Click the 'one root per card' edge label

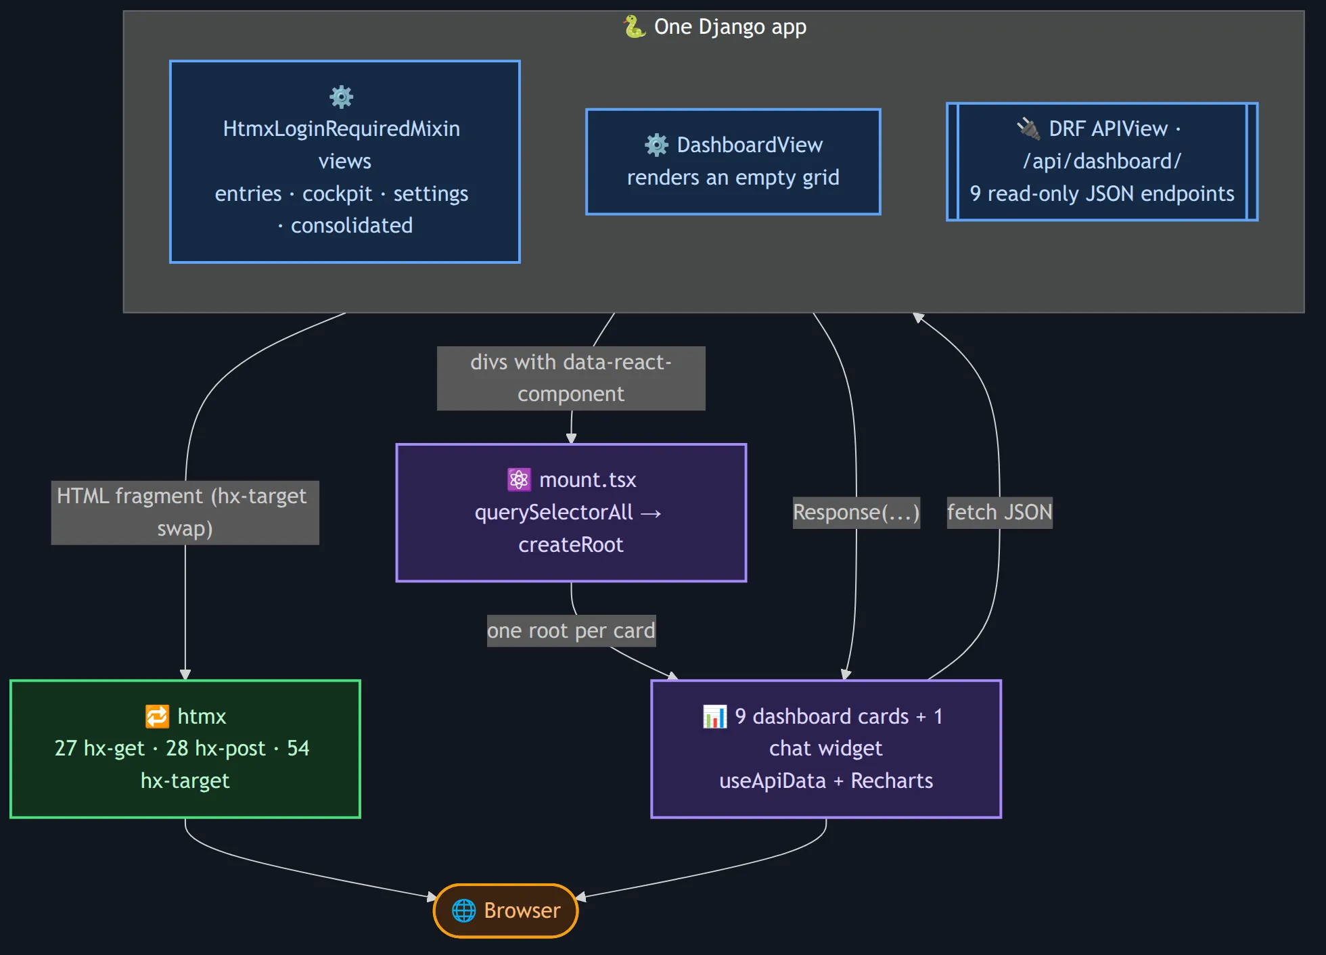click(x=571, y=631)
